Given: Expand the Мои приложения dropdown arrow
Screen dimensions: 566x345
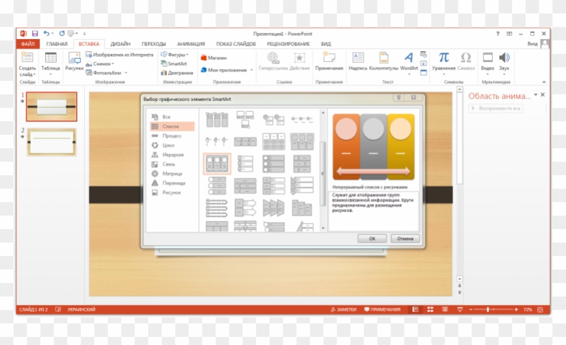Looking at the screenshot, I should tap(251, 70).
